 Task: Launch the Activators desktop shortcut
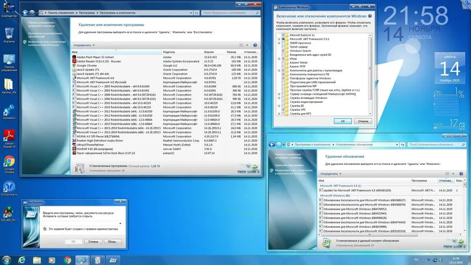click(x=9, y=112)
